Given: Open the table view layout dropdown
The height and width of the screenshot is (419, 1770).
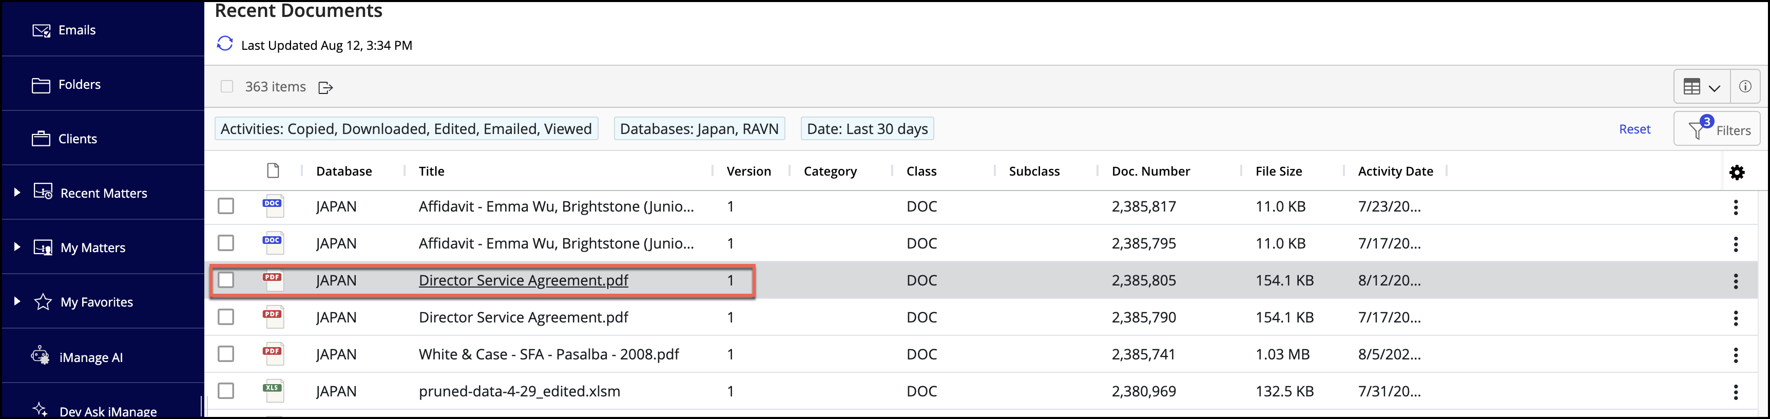Looking at the screenshot, I should [x=1701, y=87].
